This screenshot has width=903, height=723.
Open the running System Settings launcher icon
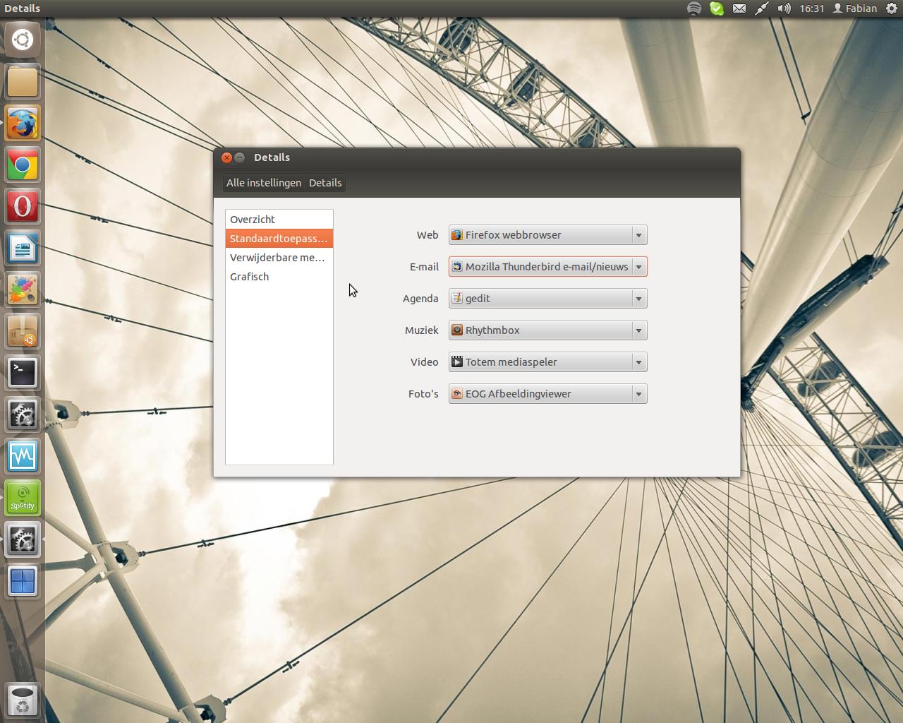(23, 539)
